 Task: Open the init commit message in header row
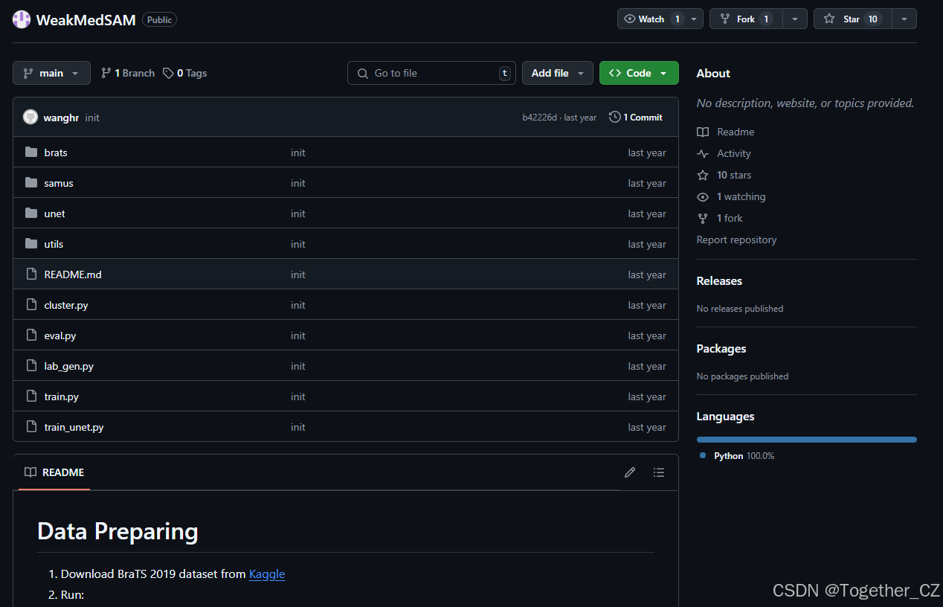(x=92, y=118)
